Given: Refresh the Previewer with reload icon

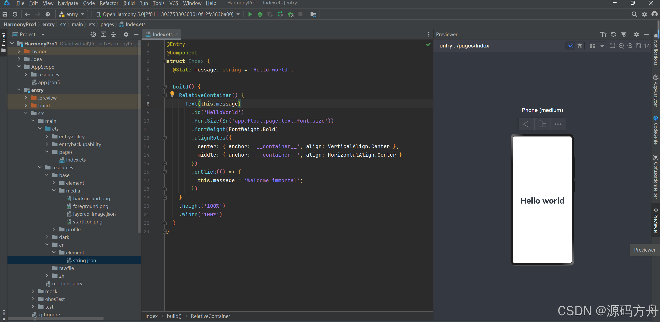Looking at the screenshot, I should click(614, 34).
